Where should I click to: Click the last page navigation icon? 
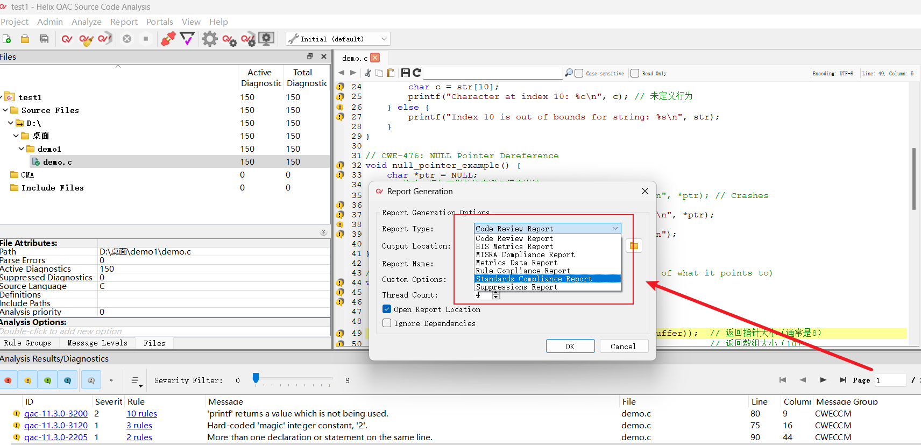tap(843, 380)
